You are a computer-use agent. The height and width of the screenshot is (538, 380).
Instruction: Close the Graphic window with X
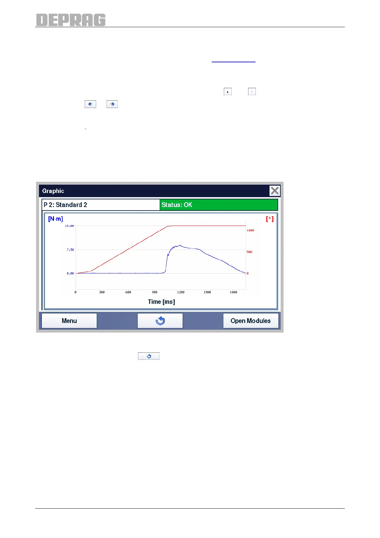click(275, 191)
